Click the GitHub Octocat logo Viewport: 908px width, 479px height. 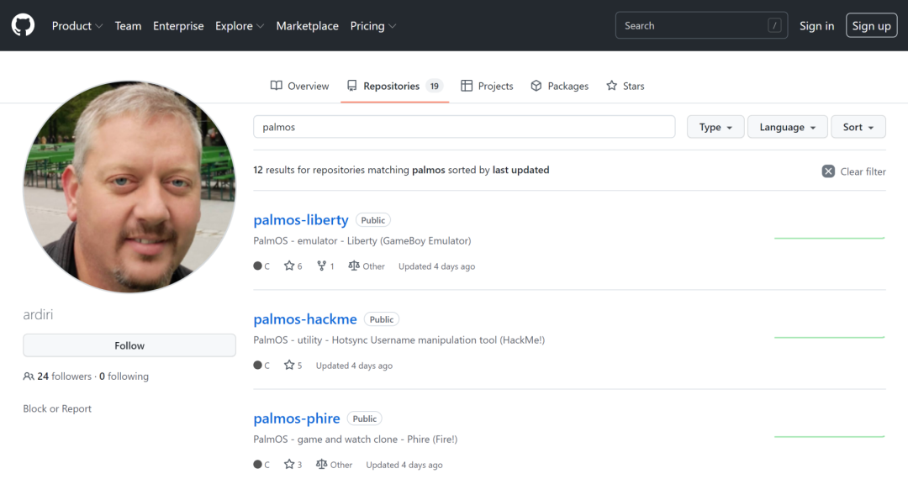click(x=24, y=25)
